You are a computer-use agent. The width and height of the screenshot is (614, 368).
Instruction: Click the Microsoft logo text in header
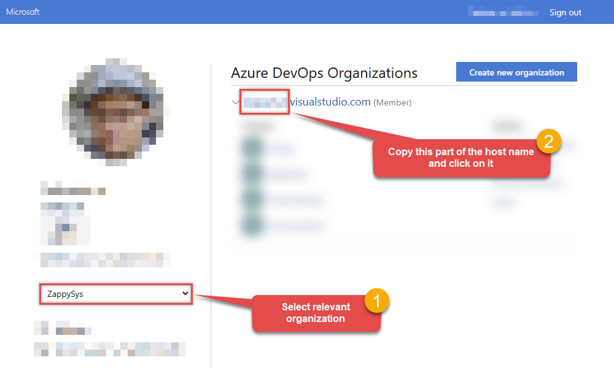point(23,12)
